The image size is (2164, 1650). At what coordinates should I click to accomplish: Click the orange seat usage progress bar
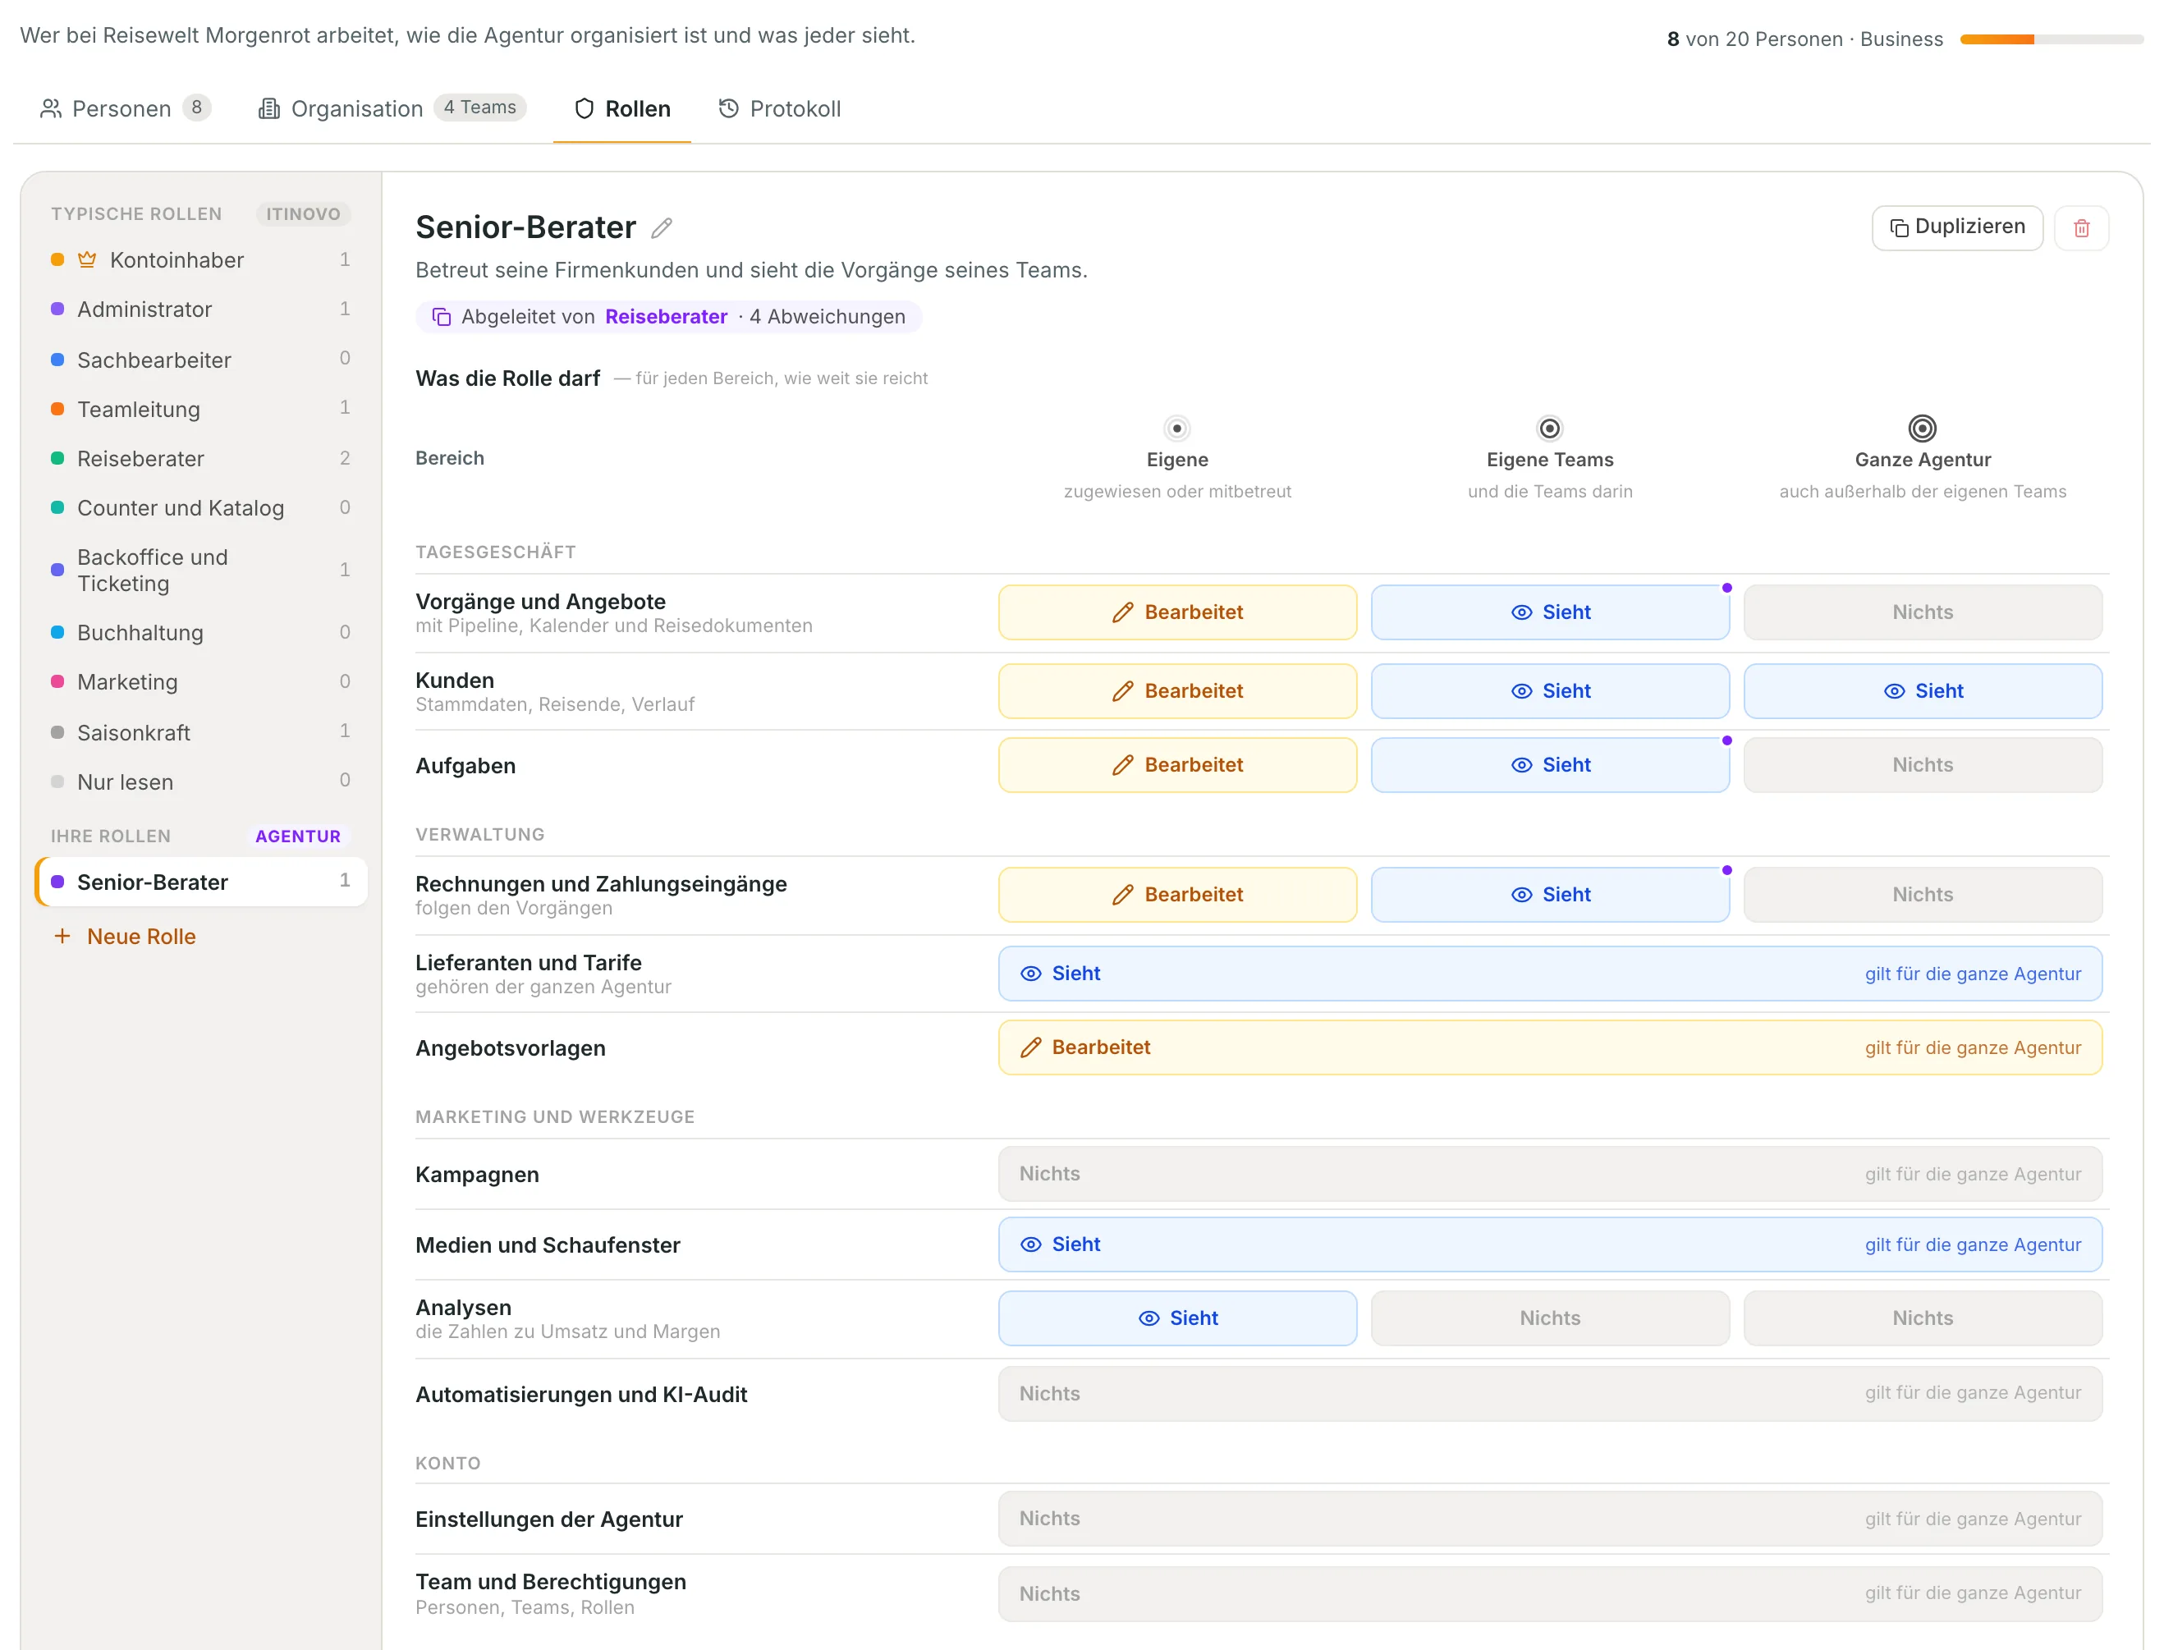(x=2051, y=39)
